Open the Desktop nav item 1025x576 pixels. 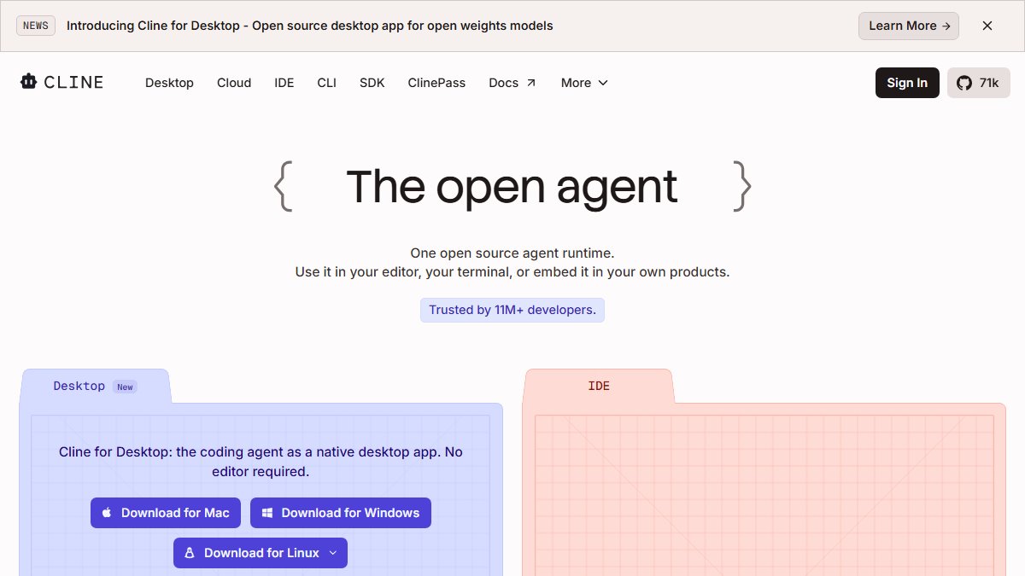pyautogui.click(x=169, y=83)
